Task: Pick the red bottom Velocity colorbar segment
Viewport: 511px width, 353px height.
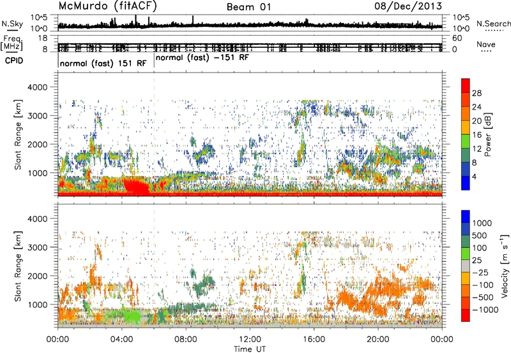Action: pos(466,315)
